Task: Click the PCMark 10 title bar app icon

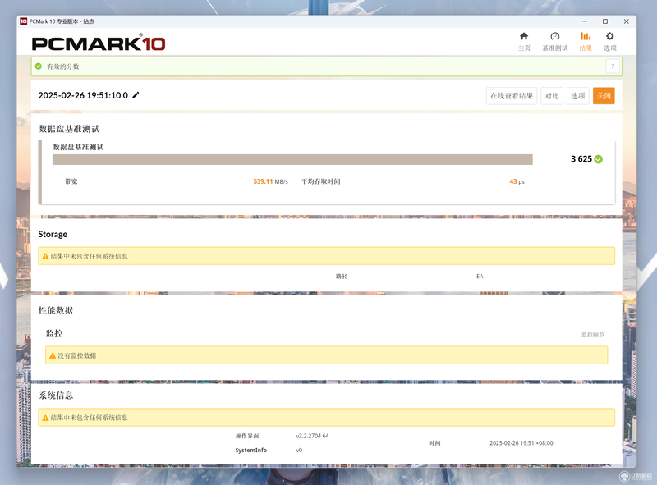Action: pyautogui.click(x=24, y=21)
